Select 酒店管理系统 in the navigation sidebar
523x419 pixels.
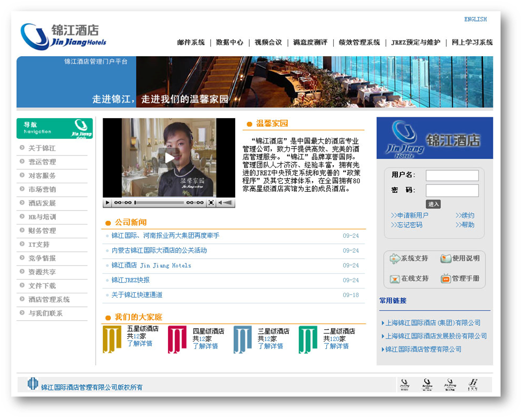pyautogui.click(x=49, y=300)
